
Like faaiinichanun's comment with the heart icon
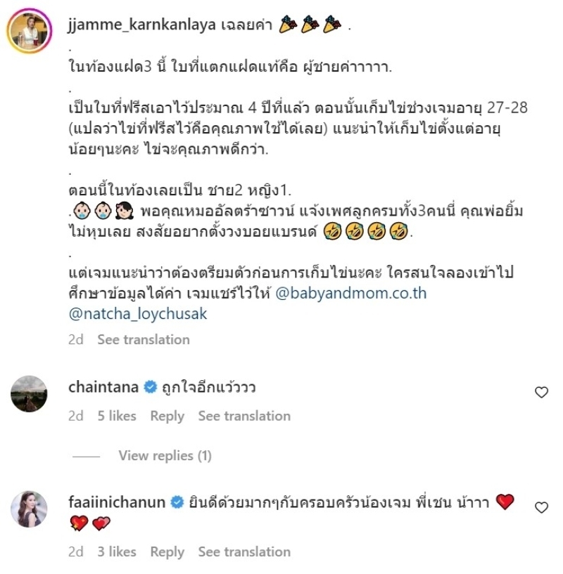541,507
